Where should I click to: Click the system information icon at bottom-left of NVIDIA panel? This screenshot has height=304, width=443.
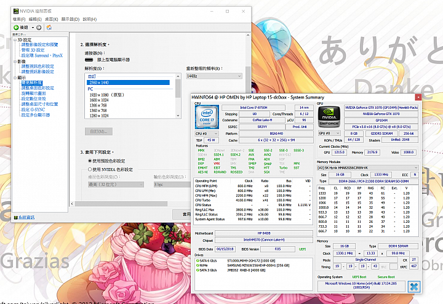16,217
